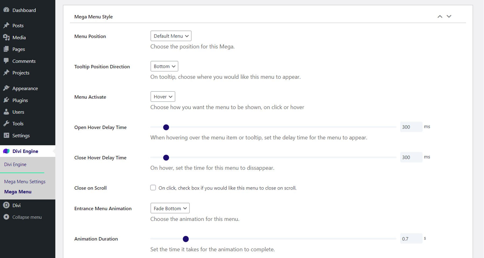
Task: Click the Tools wrench icon
Action: click(6, 123)
